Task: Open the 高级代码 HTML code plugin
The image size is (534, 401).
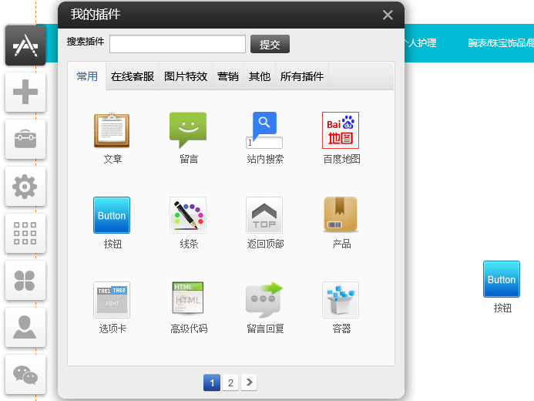Action: click(188, 300)
